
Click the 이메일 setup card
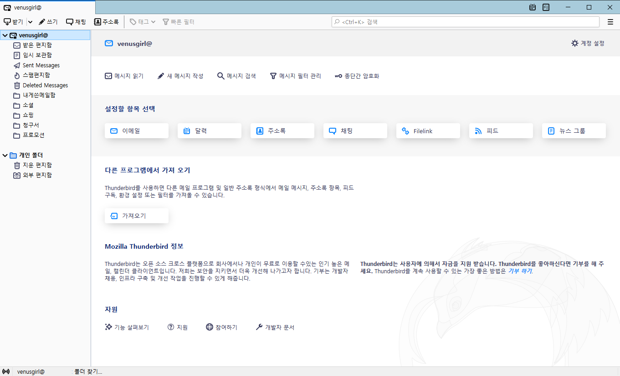coord(137,130)
